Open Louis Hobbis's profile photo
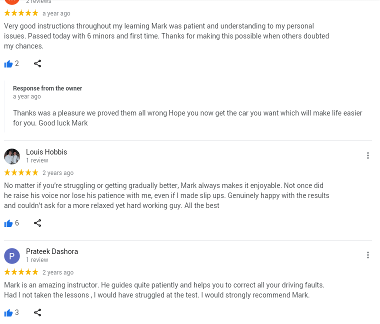Screen dimensions: 380x324 (x=12, y=156)
